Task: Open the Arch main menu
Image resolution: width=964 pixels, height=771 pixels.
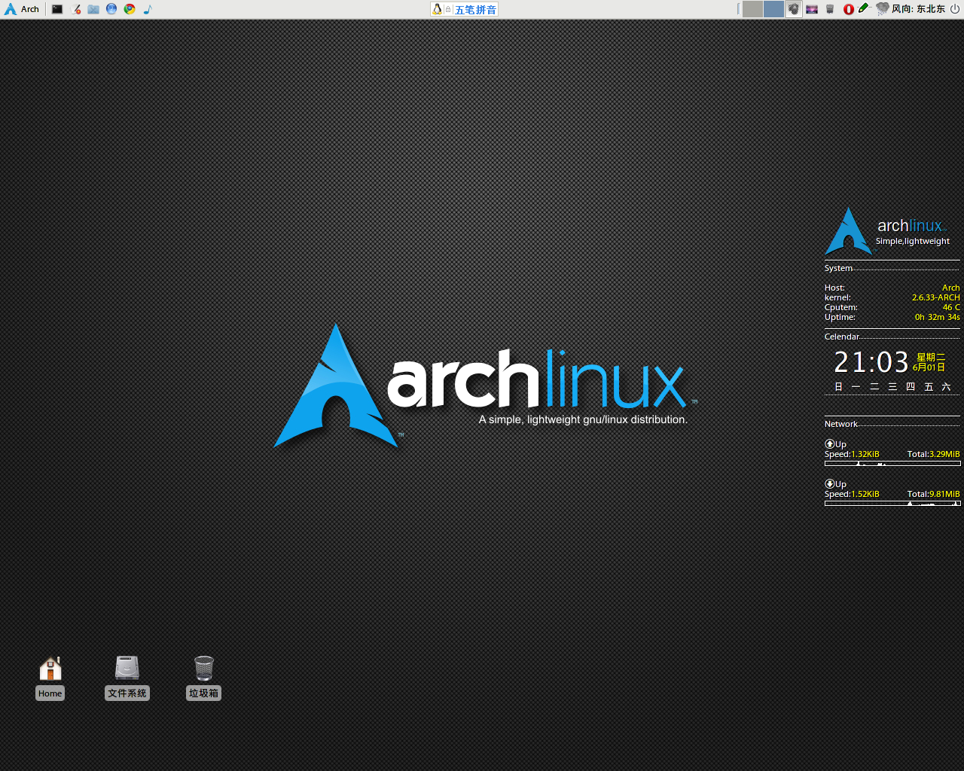Action: (x=21, y=9)
